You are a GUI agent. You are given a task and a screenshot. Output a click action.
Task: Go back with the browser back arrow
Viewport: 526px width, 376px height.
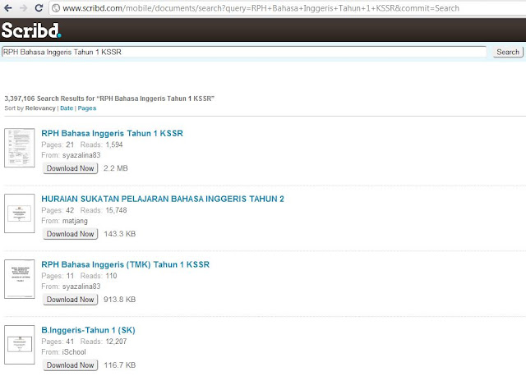pos(8,8)
